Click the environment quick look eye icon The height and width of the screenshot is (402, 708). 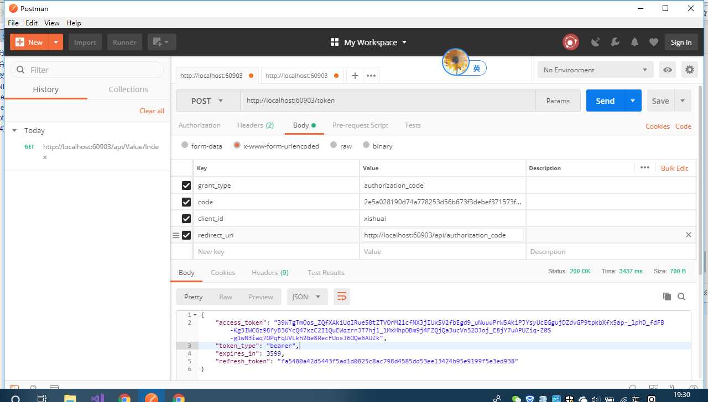[x=668, y=70]
